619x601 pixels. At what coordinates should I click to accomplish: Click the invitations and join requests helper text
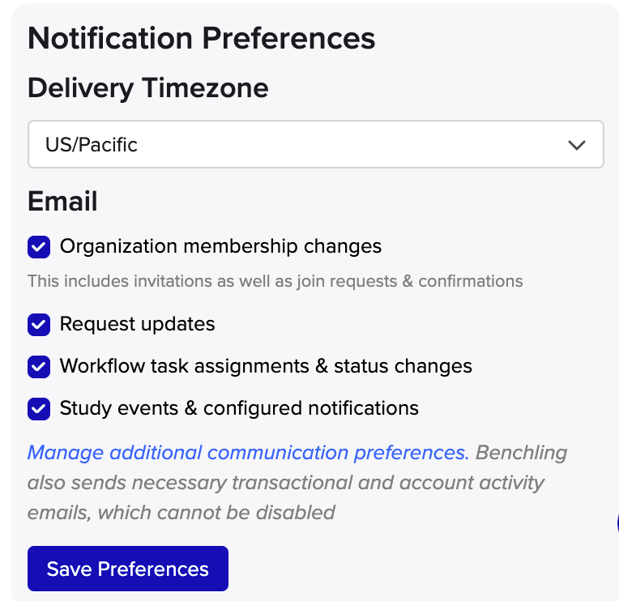coord(275,282)
